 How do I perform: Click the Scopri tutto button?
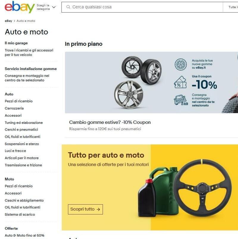point(85,209)
